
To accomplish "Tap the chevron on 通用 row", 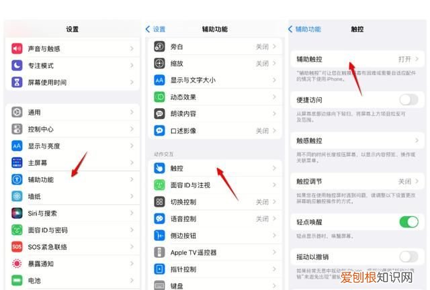I will (132, 112).
